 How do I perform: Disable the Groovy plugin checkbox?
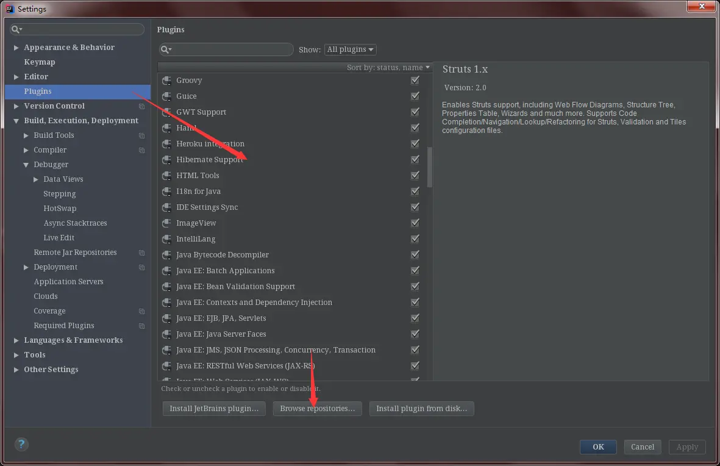click(415, 80)
